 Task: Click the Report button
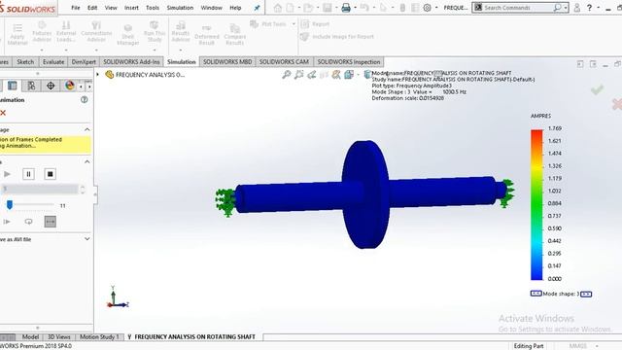coord(315,24)
